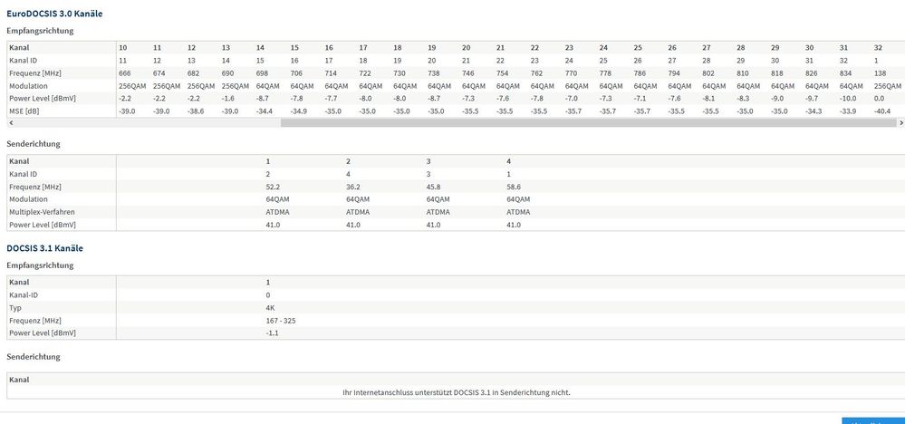The width and height of the screenshot is (905, 424).
Task: Click the 'Kanal-ID' label in DOCSIS 3.1 table
Action: tap(24, 294)
